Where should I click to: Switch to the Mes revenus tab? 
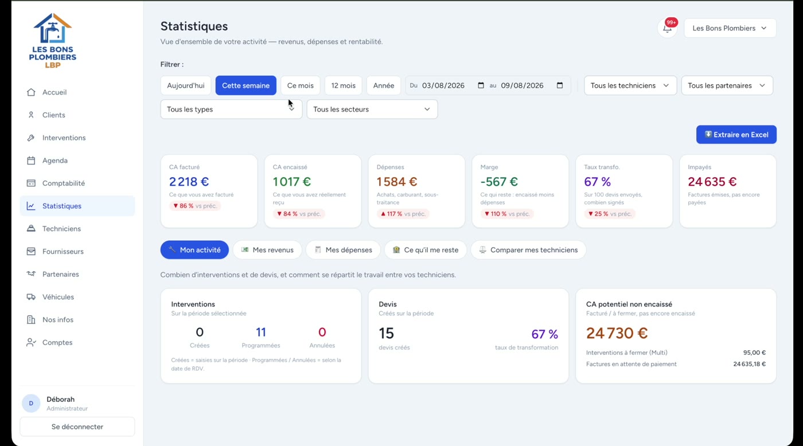(267, 250)
